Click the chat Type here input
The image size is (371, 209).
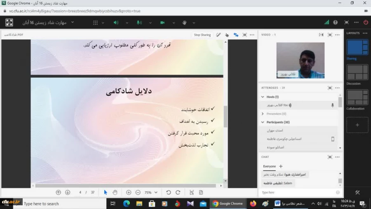[x=298, y=192]
